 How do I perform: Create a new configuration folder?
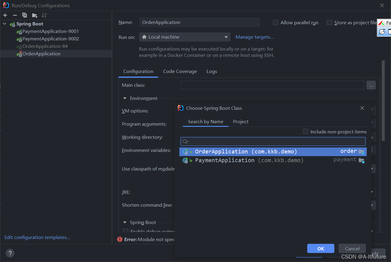[35, 15]
